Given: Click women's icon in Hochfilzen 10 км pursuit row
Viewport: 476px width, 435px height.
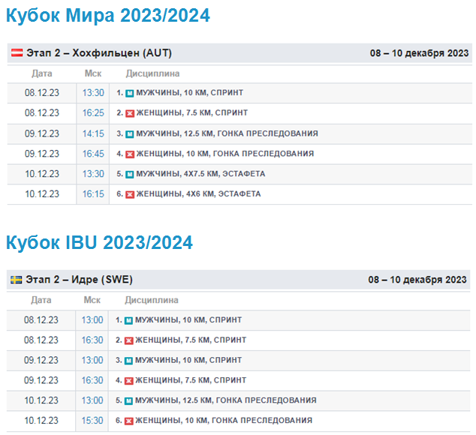Looking at the screenshot, I should [x=130, y=154].
